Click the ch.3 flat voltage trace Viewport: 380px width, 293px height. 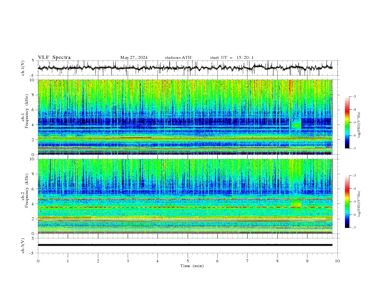185,245
